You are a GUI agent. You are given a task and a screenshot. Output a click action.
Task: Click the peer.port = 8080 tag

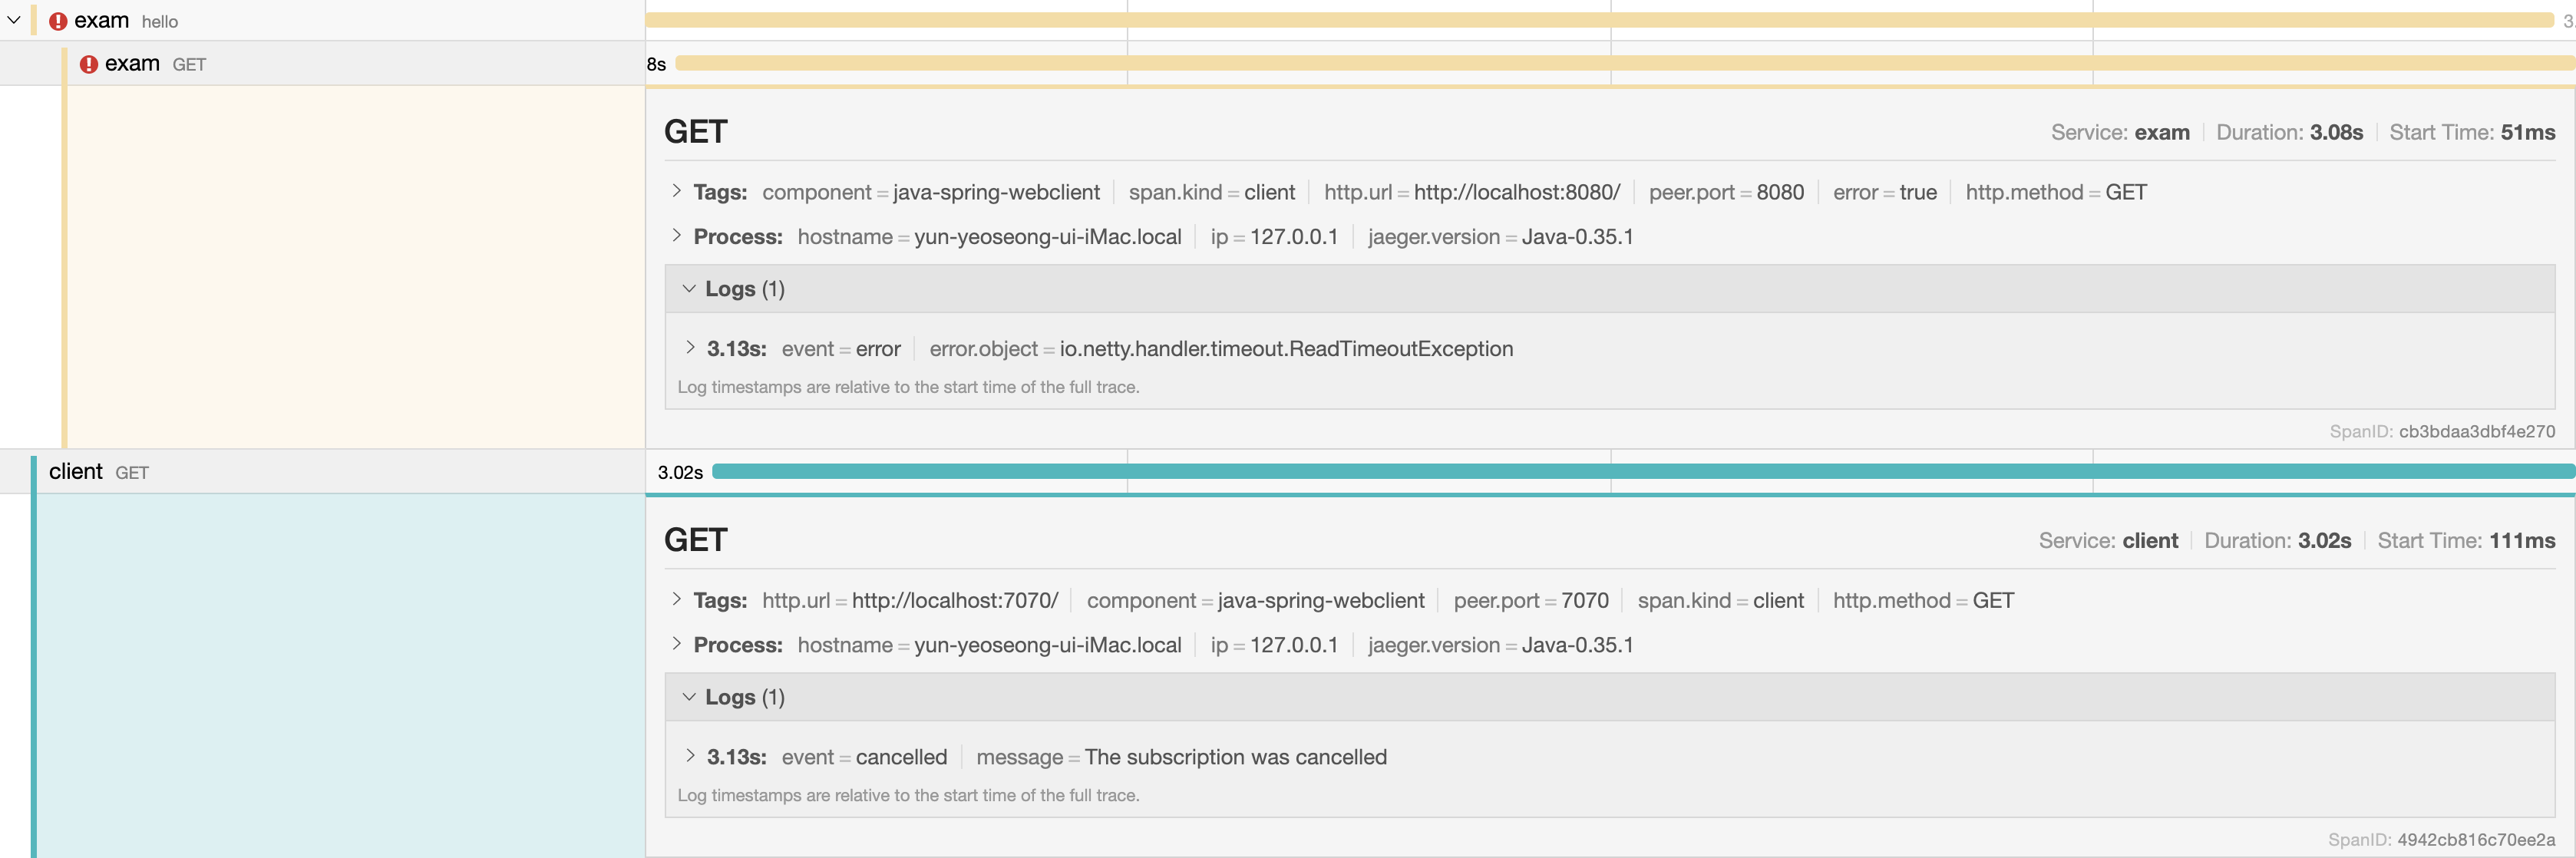[x=1727, y=192]
